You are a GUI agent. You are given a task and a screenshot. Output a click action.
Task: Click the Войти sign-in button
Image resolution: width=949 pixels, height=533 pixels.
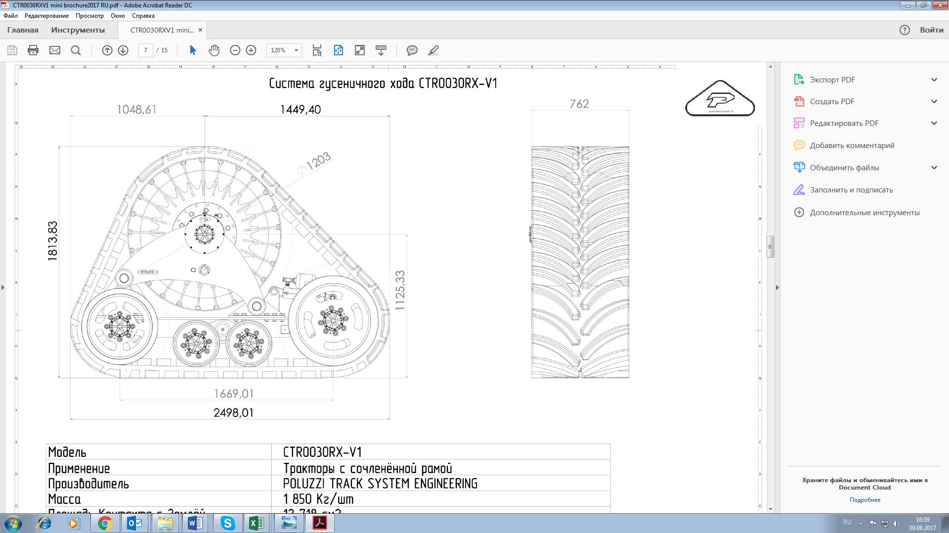(x=932, y=30)
